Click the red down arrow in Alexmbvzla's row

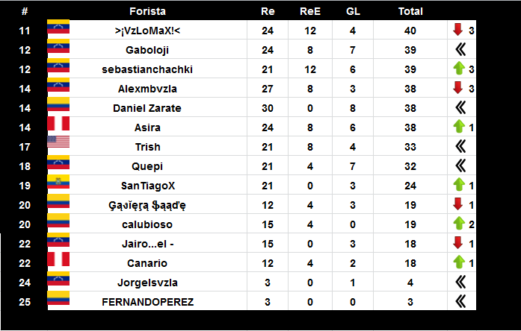click(458, 87)
